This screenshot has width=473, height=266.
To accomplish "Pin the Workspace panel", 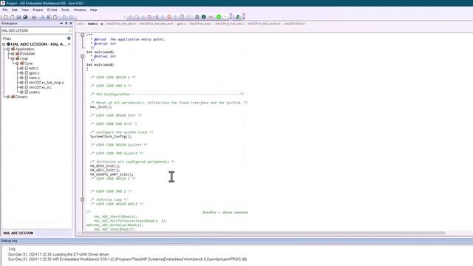I will (66, 23).
